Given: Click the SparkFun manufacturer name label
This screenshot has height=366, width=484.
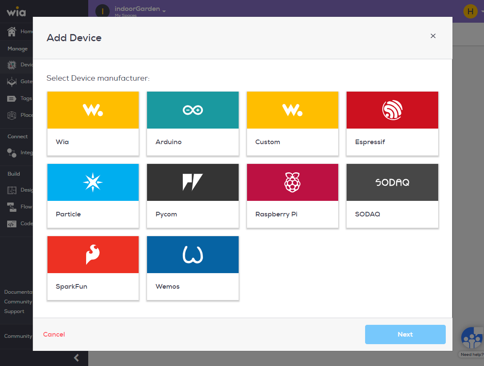Looking at the screenshot, I should click(x=71, y=287).
